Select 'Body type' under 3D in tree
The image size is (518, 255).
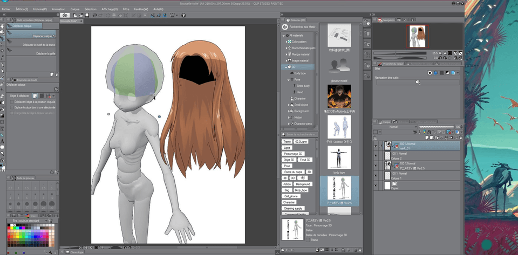click(x=300, y=73)
